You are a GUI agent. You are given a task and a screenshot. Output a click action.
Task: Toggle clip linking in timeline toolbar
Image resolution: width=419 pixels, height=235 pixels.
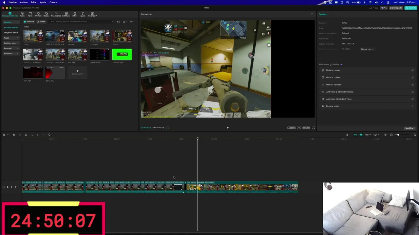coord(367,135)
